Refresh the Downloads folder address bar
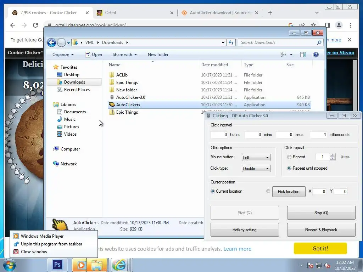The image size is (363, 272). (231, 42)
